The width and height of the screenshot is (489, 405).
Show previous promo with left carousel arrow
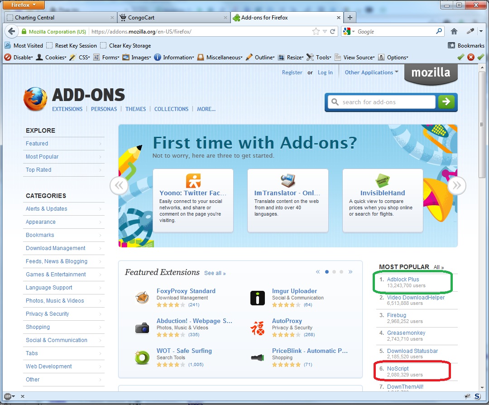[119, 186]
